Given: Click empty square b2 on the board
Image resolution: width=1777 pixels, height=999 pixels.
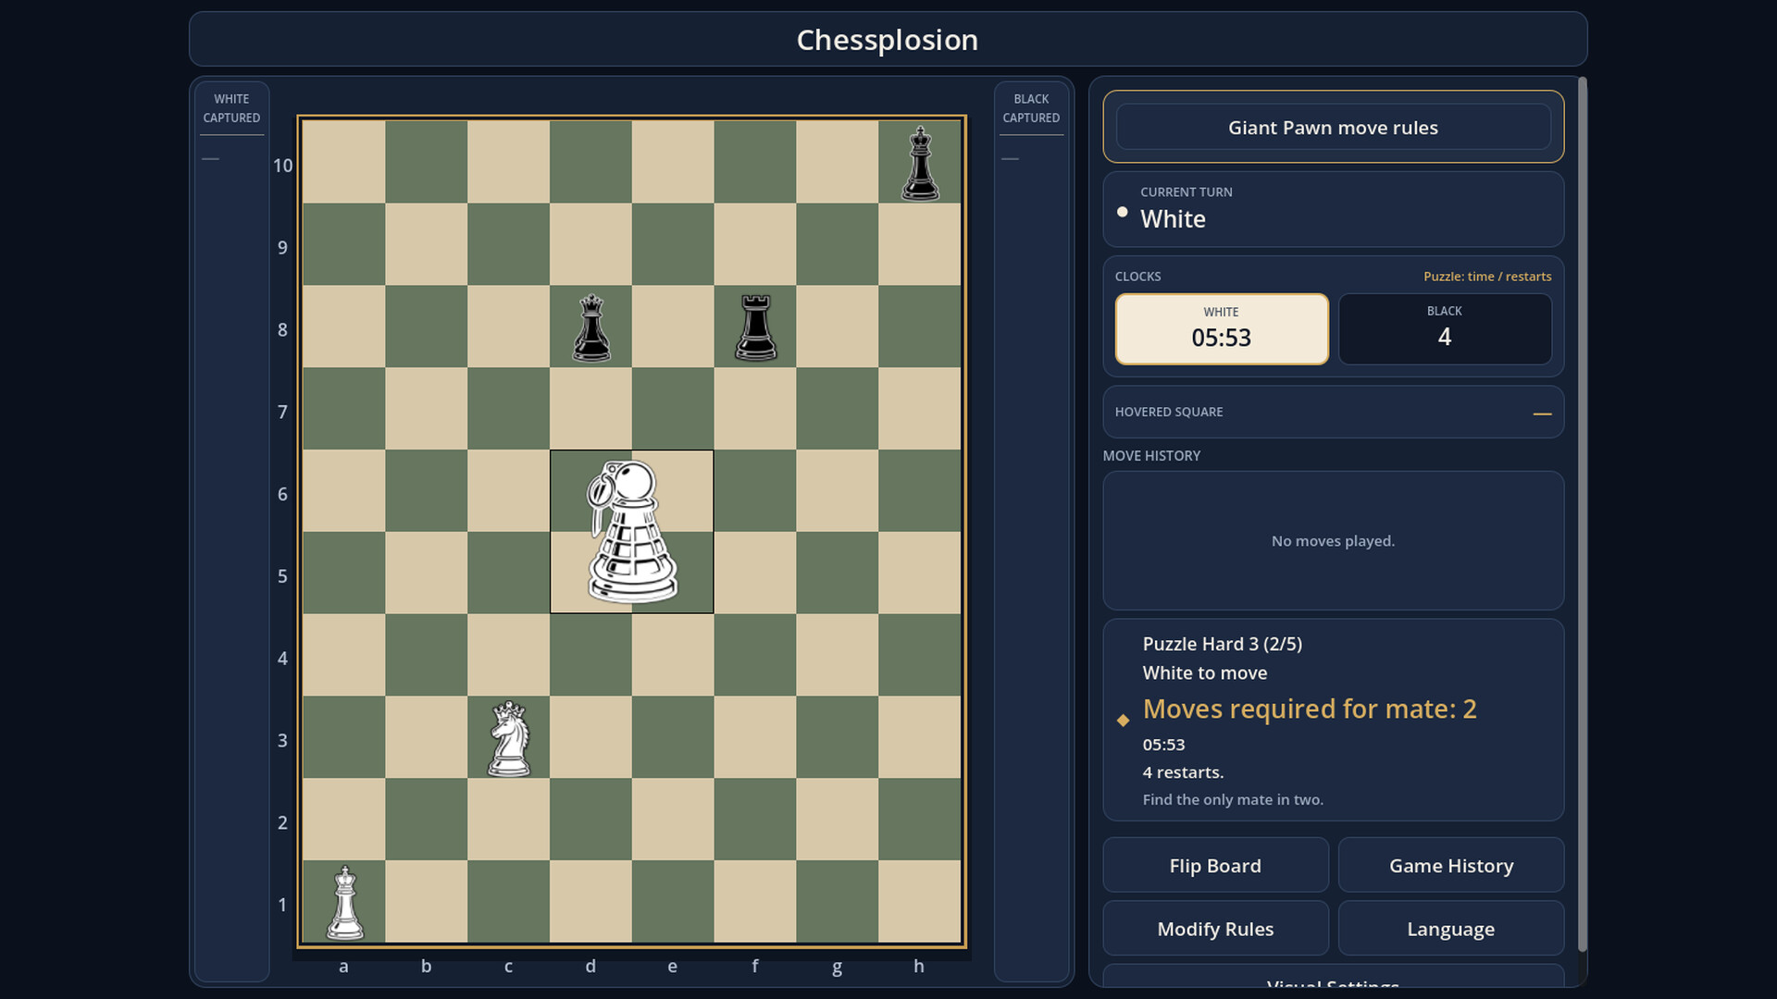Looking at the screenshot, I should tap(426, 820).
